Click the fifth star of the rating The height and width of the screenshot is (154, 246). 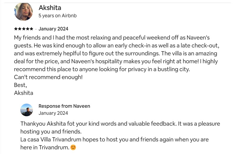point(31,29)
